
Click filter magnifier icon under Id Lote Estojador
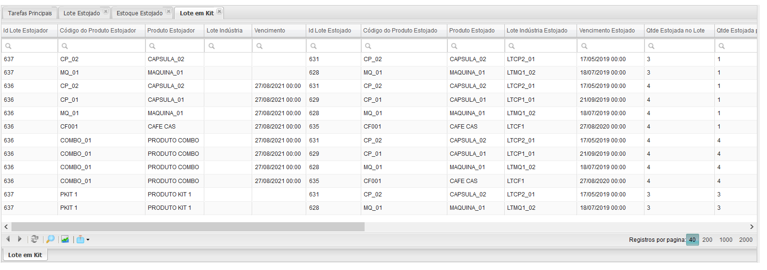(x=8, y=46)
